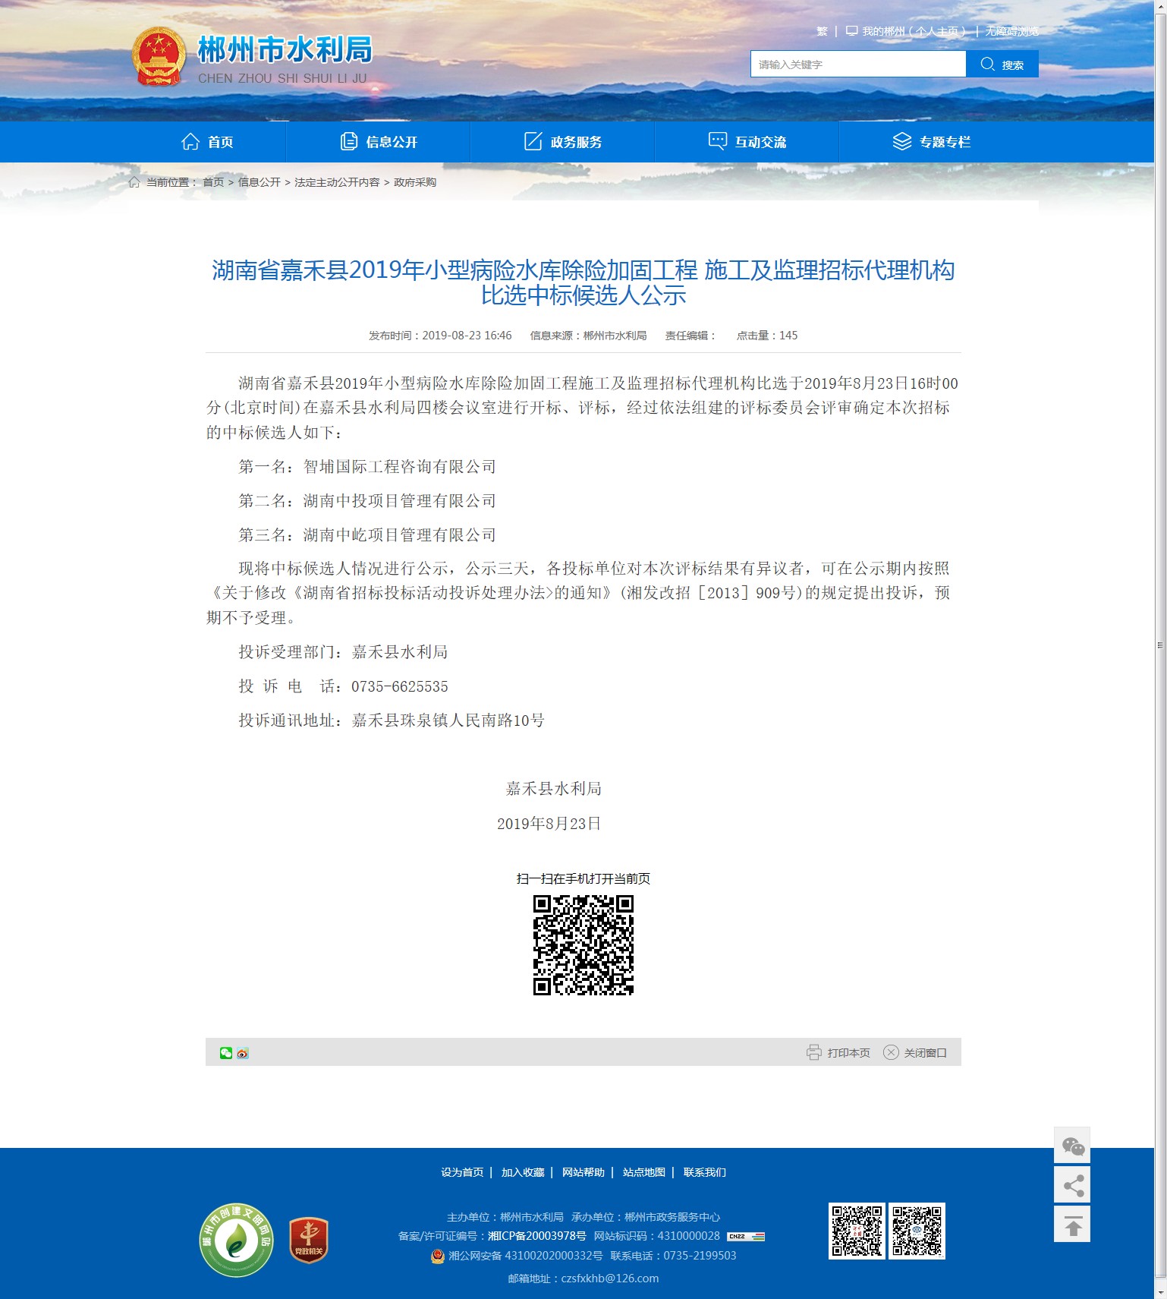The image size is (1167, 1299).
Task: Click the printer icon for 打印本页
Action: 814,1052
